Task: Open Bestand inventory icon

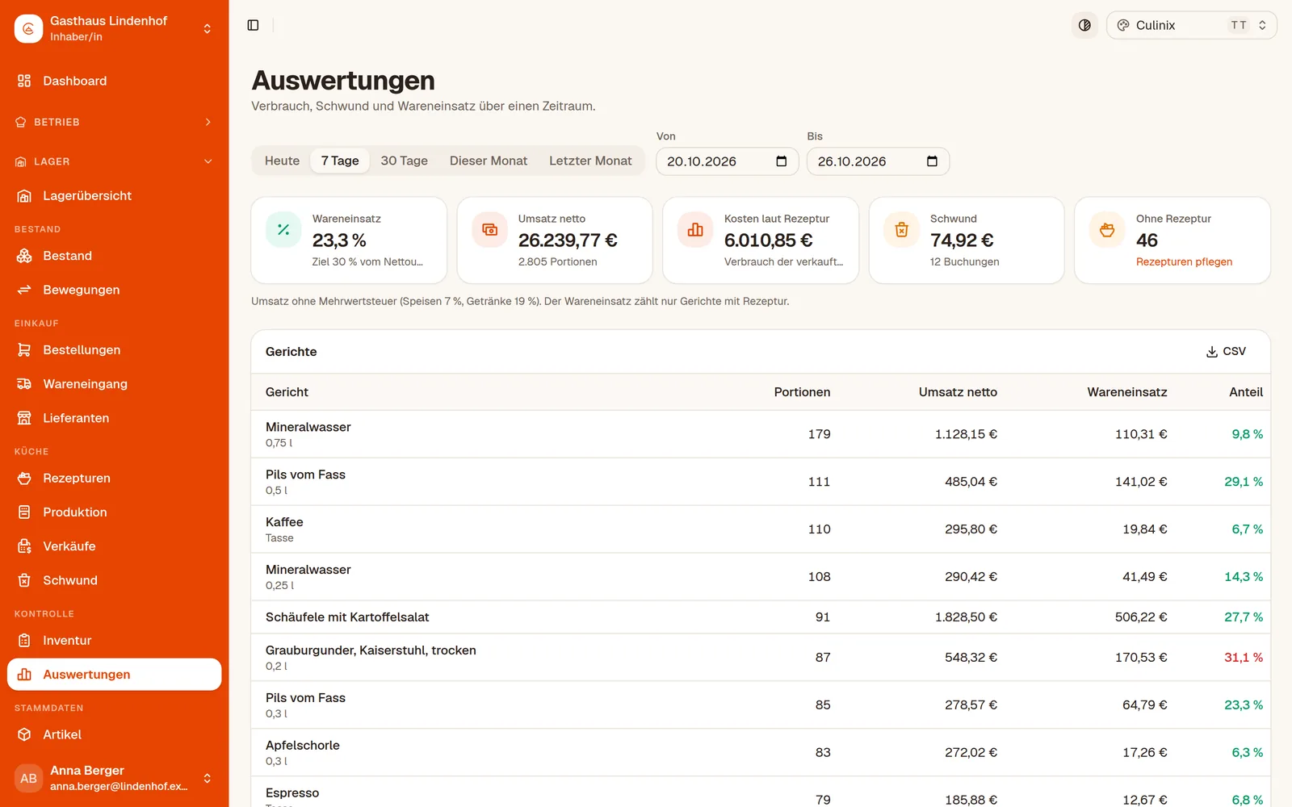Action: (24, 256)
